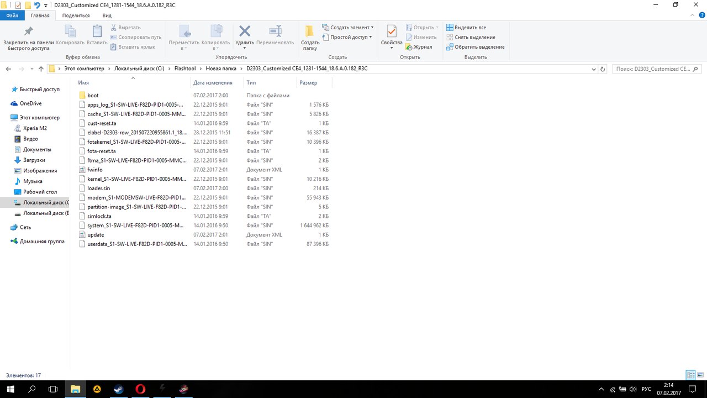Click Invert selection (Обратить выделение)
Viewport: 707px width, 398px height.
(475, 47)
